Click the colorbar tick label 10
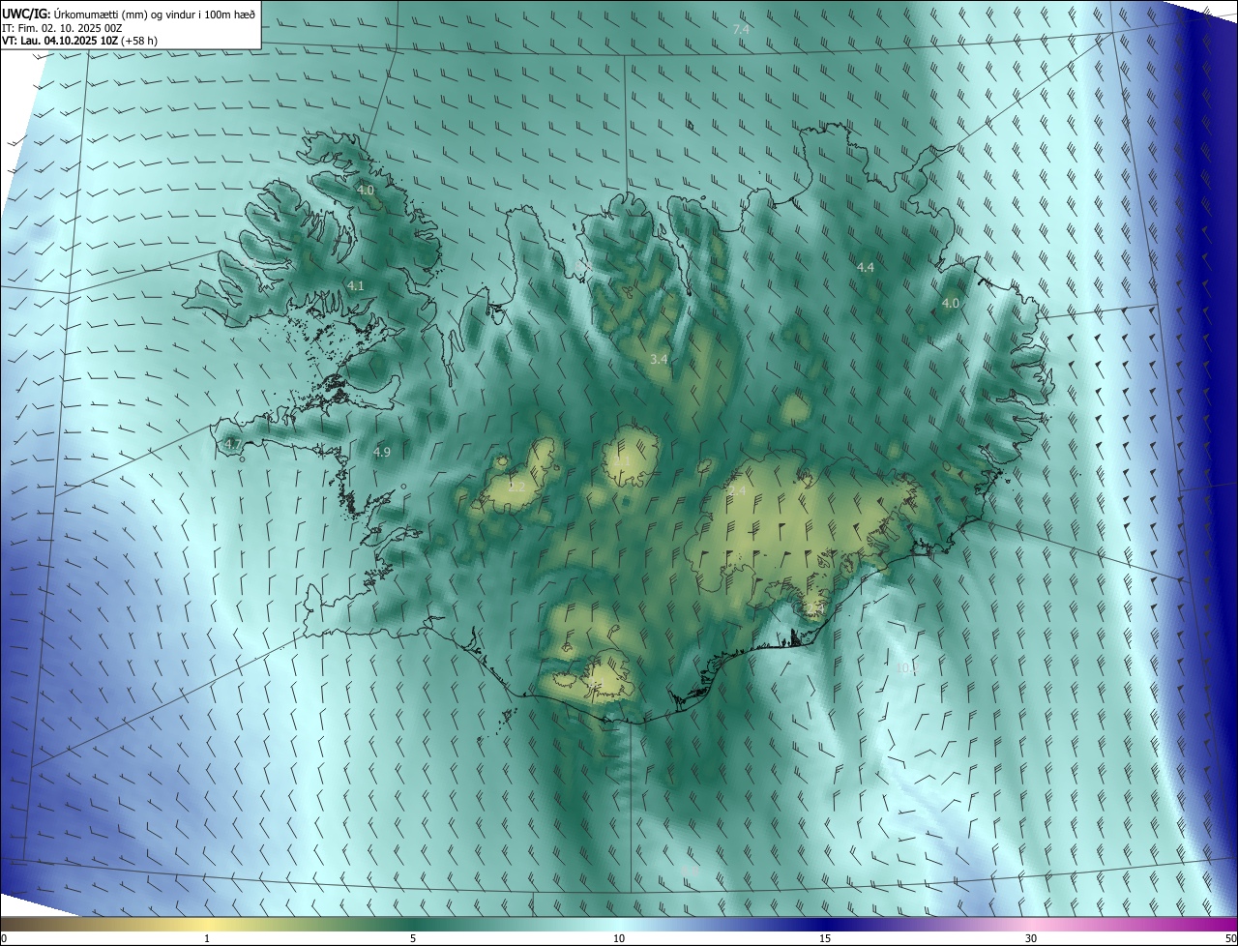Image resolution: width=1238 pixels, height=946 pixels. 619,939
